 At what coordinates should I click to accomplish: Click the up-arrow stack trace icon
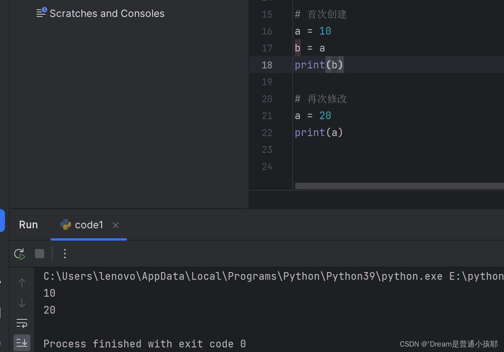22,283
